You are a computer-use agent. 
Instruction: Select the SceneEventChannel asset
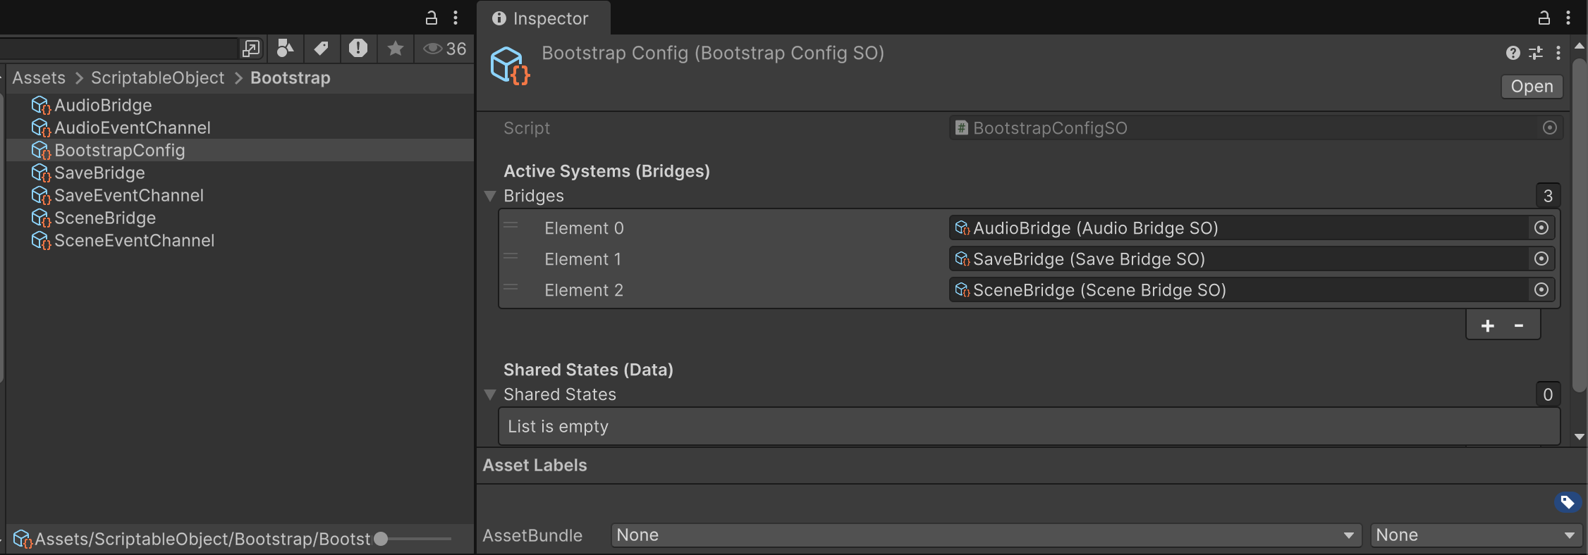pos(134,240)
